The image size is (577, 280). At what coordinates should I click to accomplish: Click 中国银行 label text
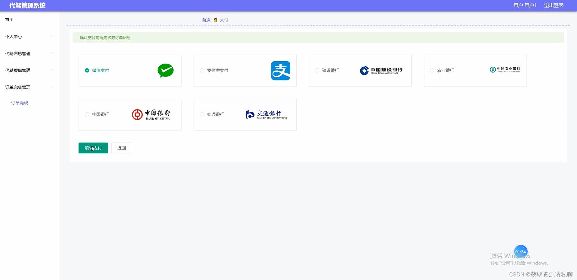pyautogui.click(x=100, y=114)
